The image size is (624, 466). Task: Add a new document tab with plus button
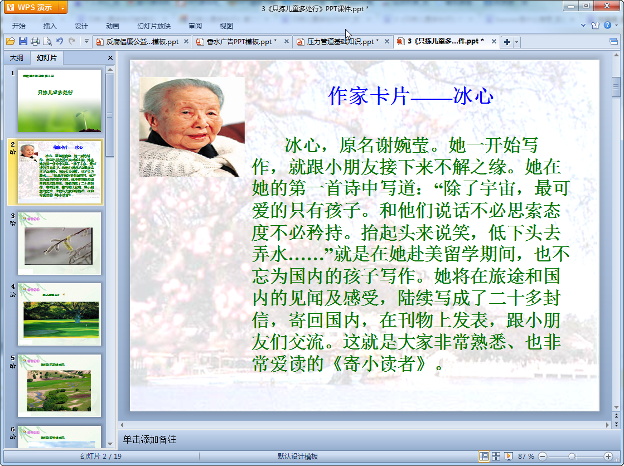507,42
